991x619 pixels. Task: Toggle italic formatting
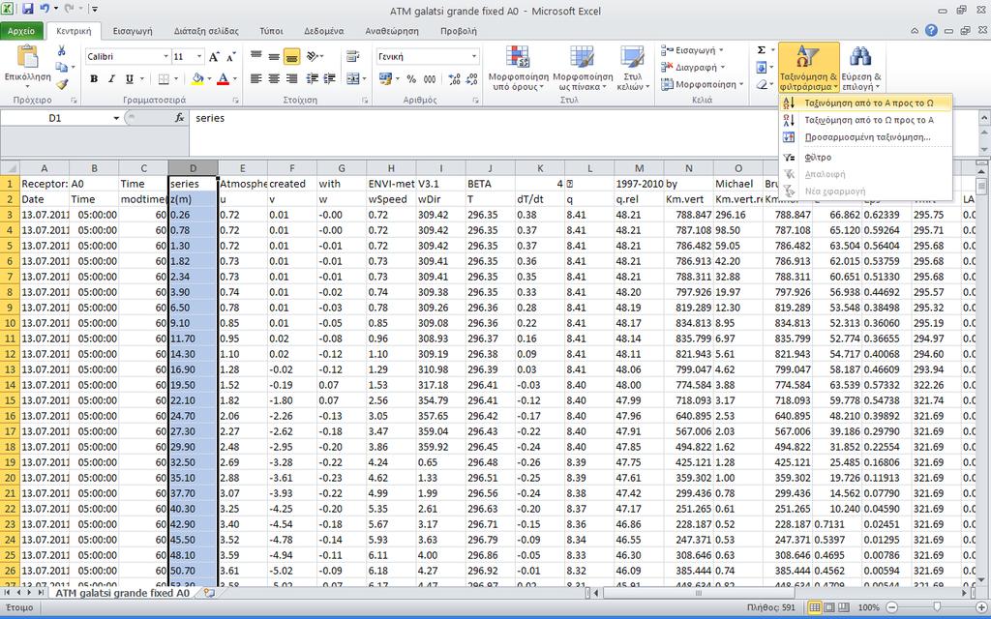coord(111,79)
